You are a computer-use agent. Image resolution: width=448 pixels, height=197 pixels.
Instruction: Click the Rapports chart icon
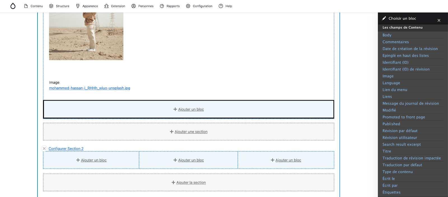[x=162, y=6]
